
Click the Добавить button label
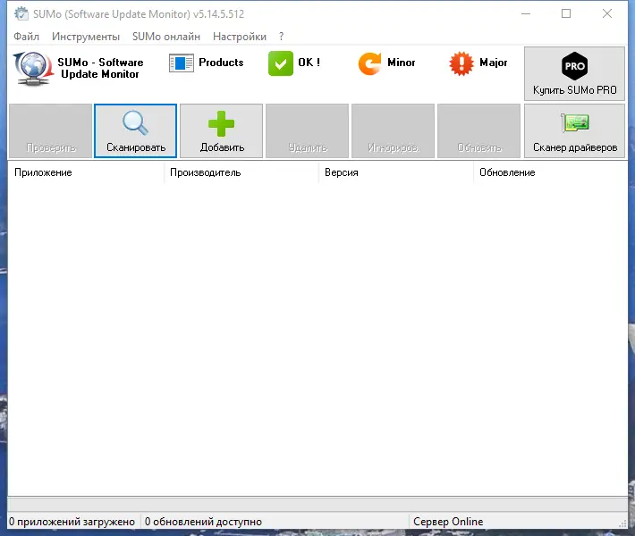222,147
